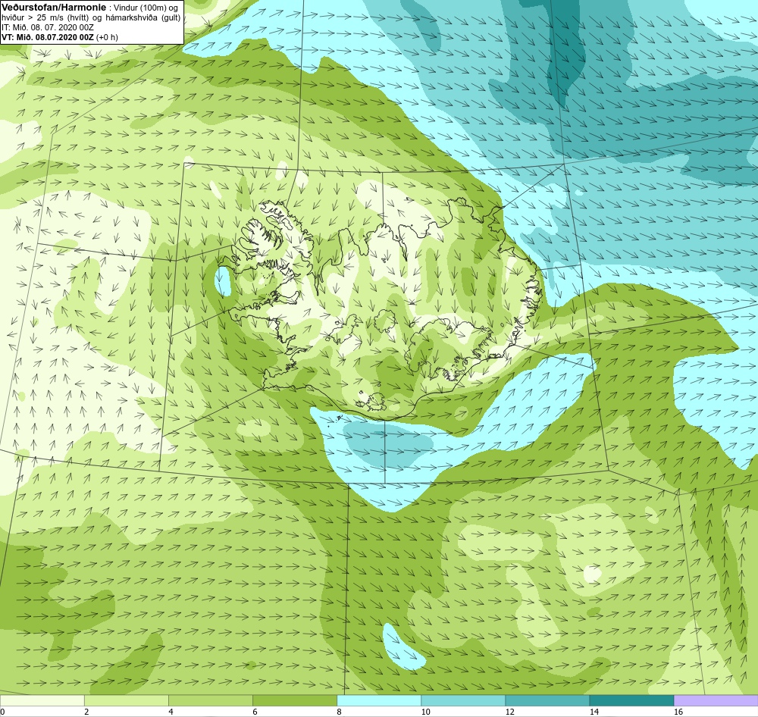Select the 10–12 m/s turquoise swatch
The width and height of the screenshot is (758, 717).
463,700
